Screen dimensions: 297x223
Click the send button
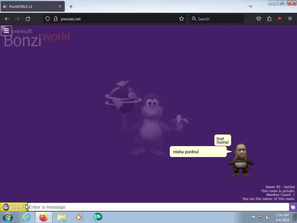coord(14,207)
